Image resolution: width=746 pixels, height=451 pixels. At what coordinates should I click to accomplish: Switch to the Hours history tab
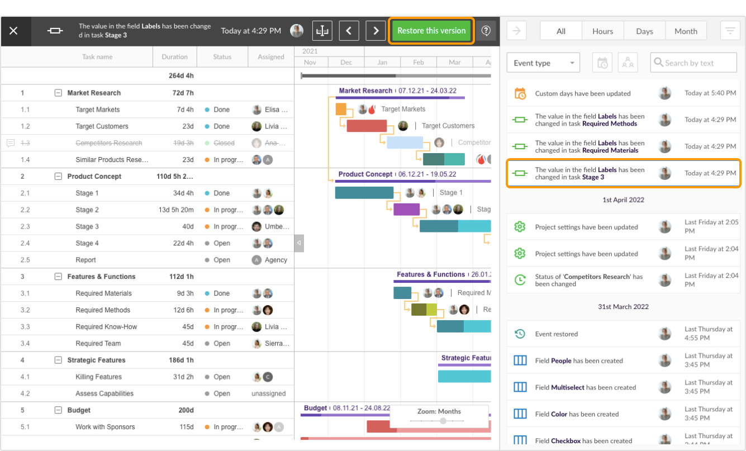point(602,31)
